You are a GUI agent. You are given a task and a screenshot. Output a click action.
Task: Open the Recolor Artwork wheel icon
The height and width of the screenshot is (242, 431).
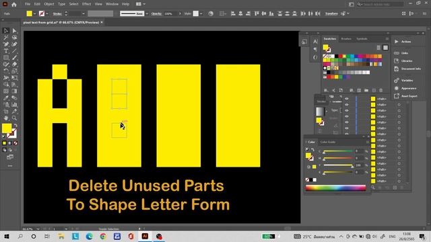pyautogui.click(x=211, y=13)
